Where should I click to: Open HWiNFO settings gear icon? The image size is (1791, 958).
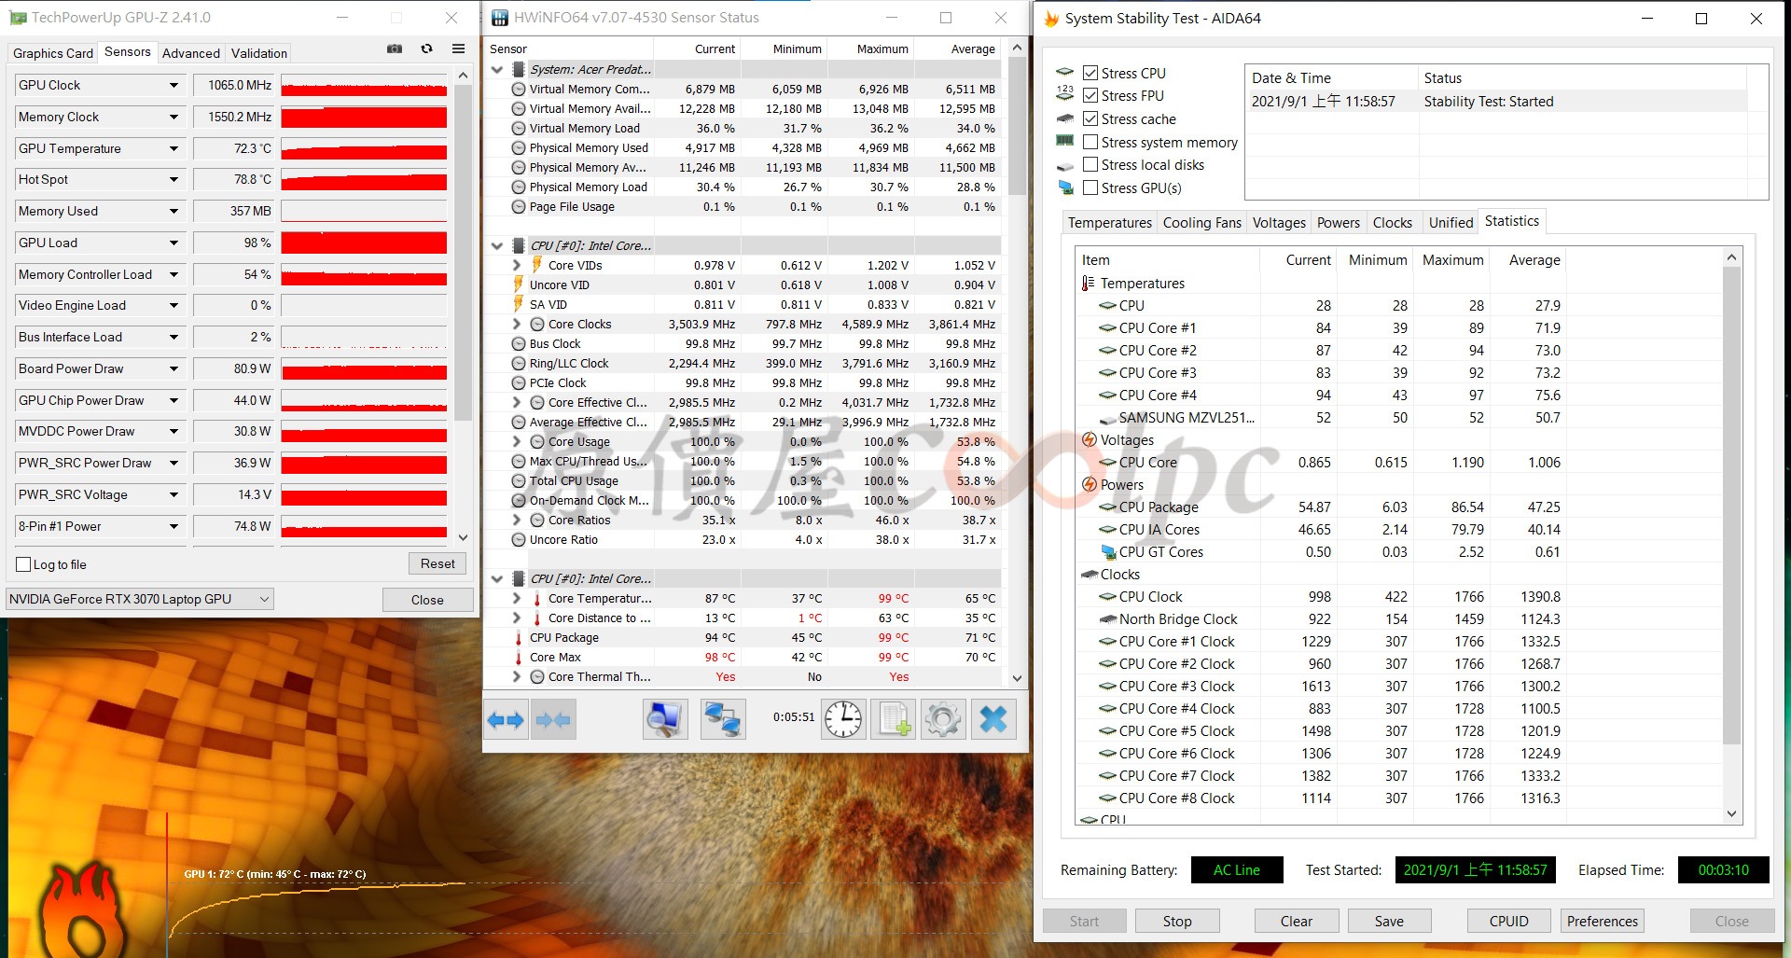pyautogui.click(x=943, y=719)
